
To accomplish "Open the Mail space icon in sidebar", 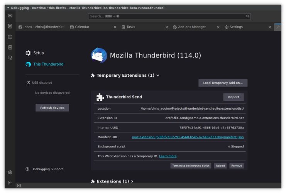I will click(x=10, y=16).
